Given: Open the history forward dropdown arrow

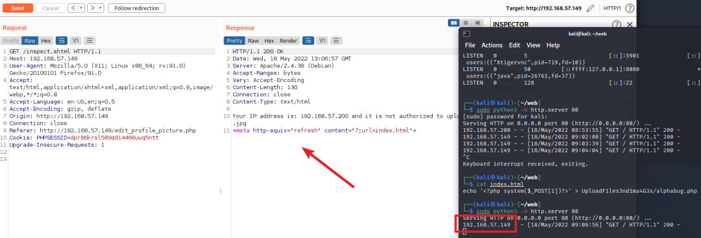Looking at the screenshot, I should pyautogui.click(x=100, y=8).
